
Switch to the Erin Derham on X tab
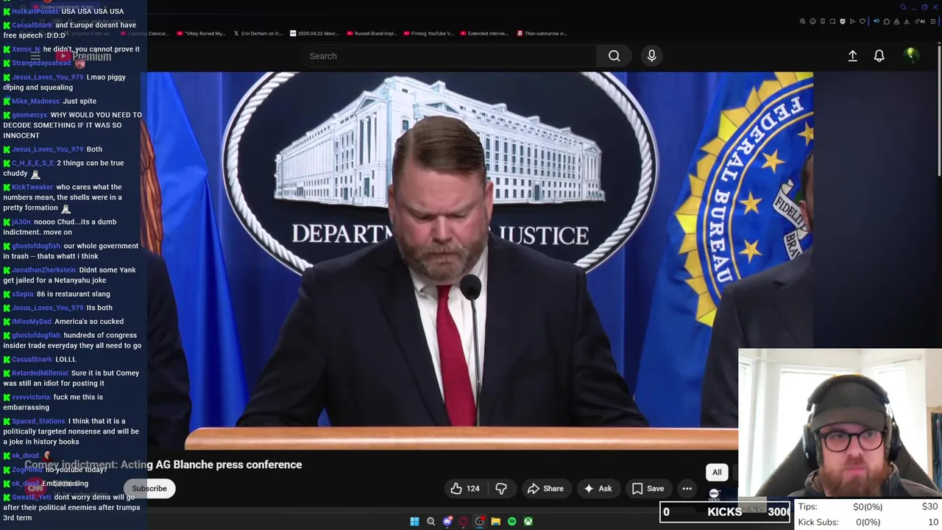(x=258, y=33)
